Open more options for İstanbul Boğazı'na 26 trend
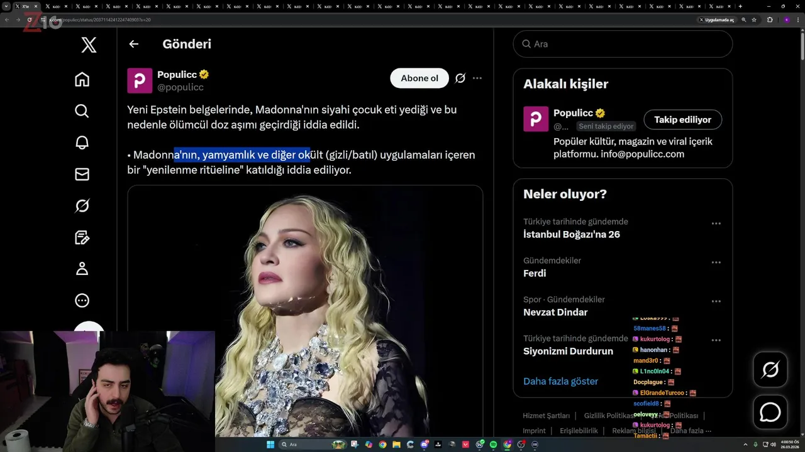Viewport: 805px width, 452px height. point(716,223)
